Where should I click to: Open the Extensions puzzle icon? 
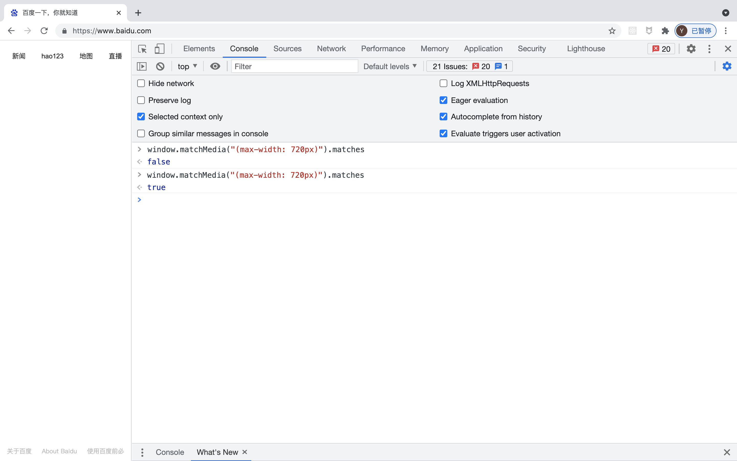[665, 31]
